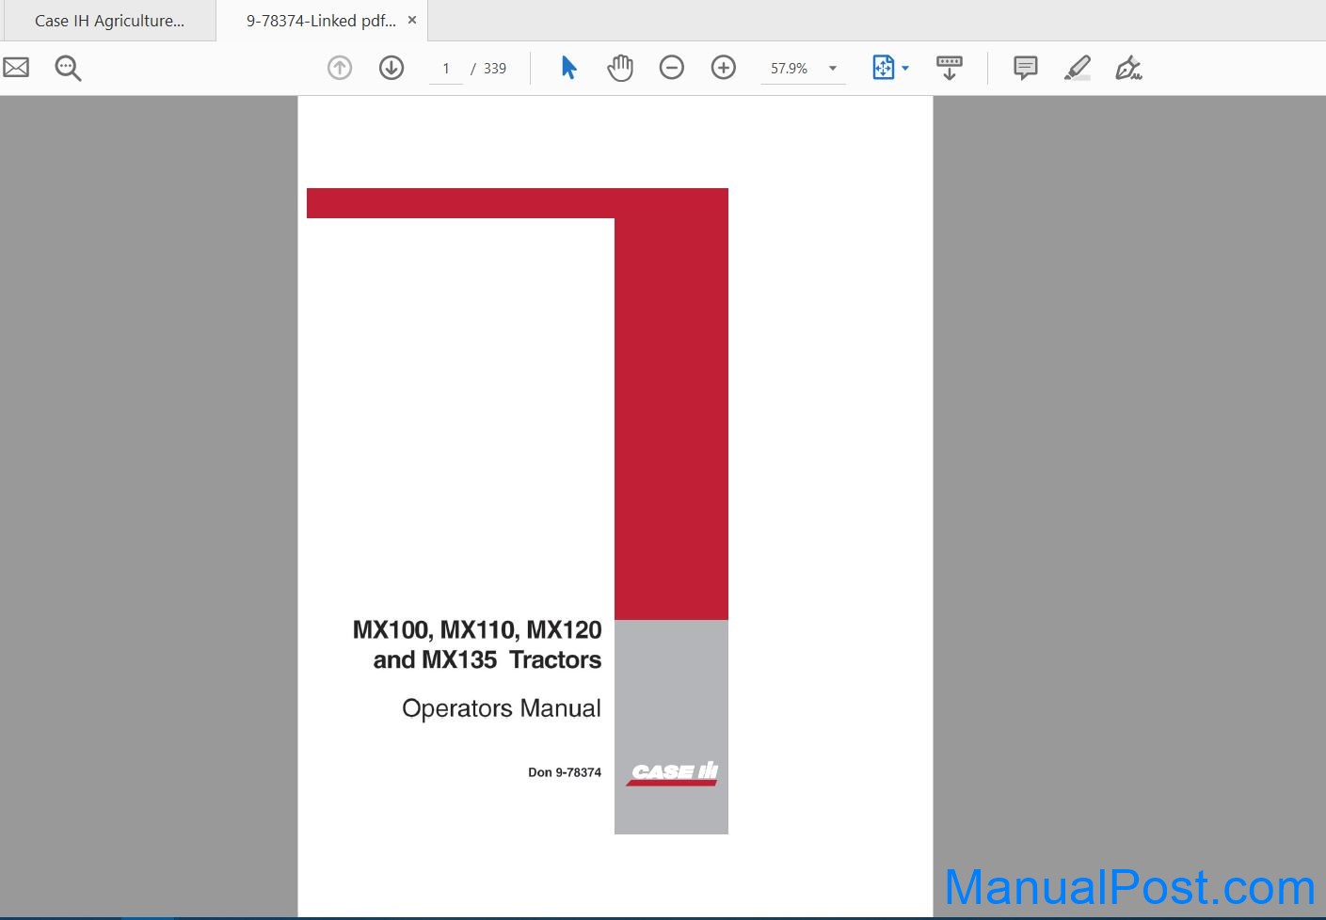
Task: Open the find text magnifier tool
Action: [x=68, y=68]
